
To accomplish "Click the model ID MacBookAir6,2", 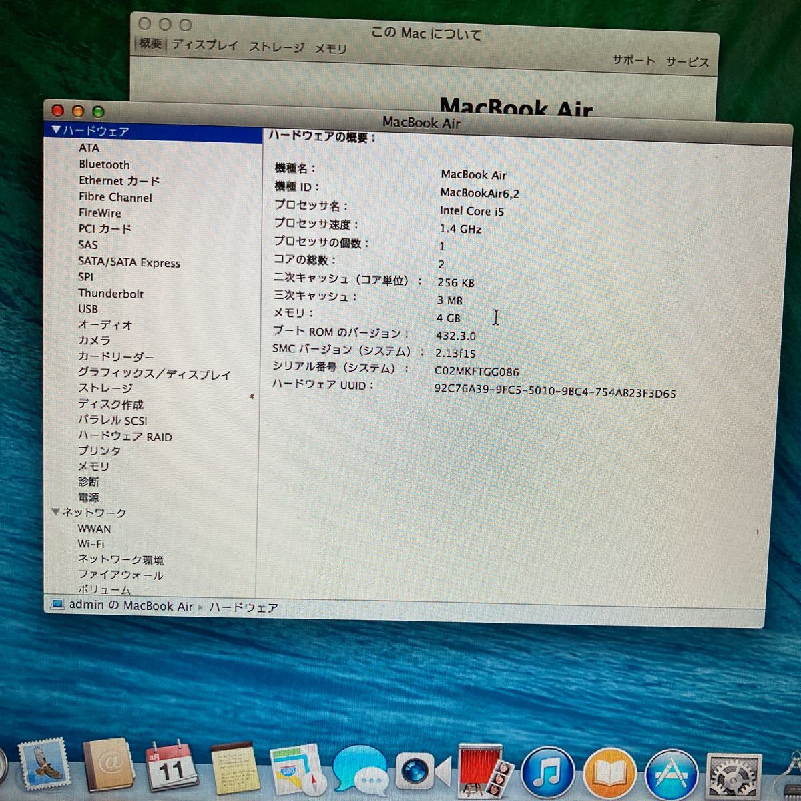I will 479,193.
